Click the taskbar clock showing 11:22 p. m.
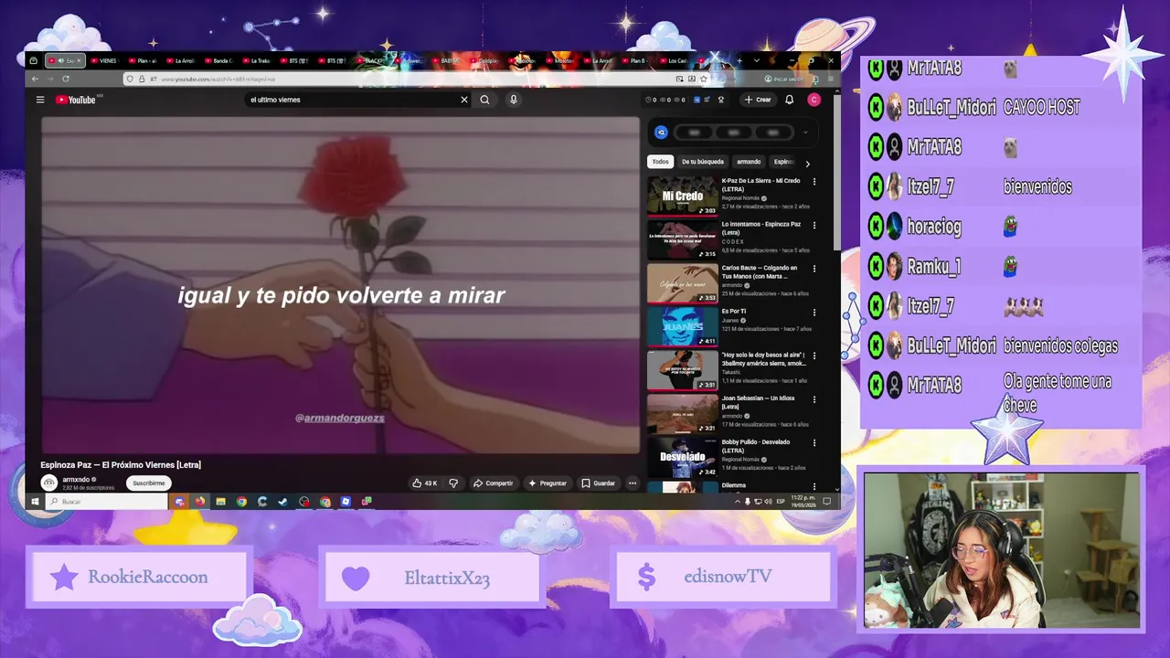1170x658 pixels. click(x=803, y=501)
